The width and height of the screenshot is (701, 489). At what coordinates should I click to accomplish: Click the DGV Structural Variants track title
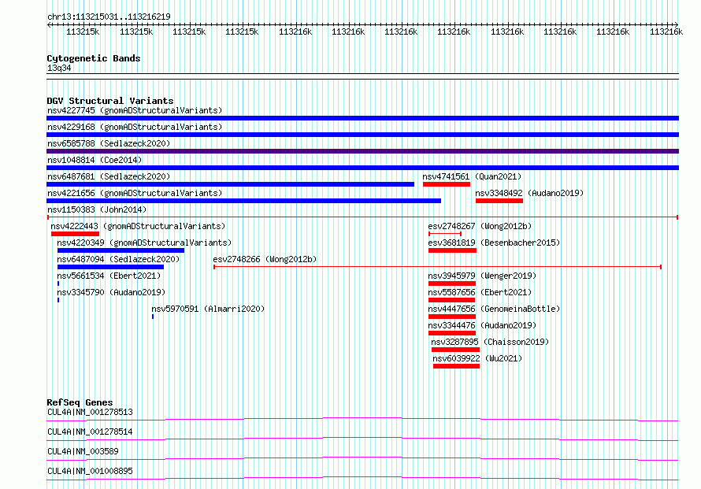click(110, 101)
